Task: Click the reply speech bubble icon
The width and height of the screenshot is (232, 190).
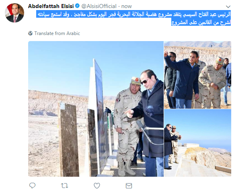Action: (x=32, y=186)
